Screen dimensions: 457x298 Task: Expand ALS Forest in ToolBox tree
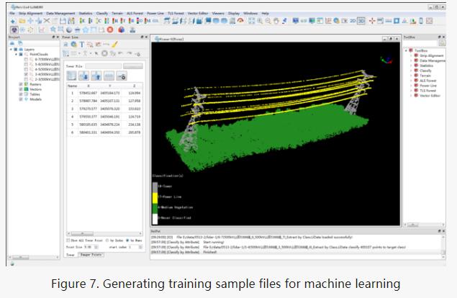pyautogui.click(x=411, y=81)
